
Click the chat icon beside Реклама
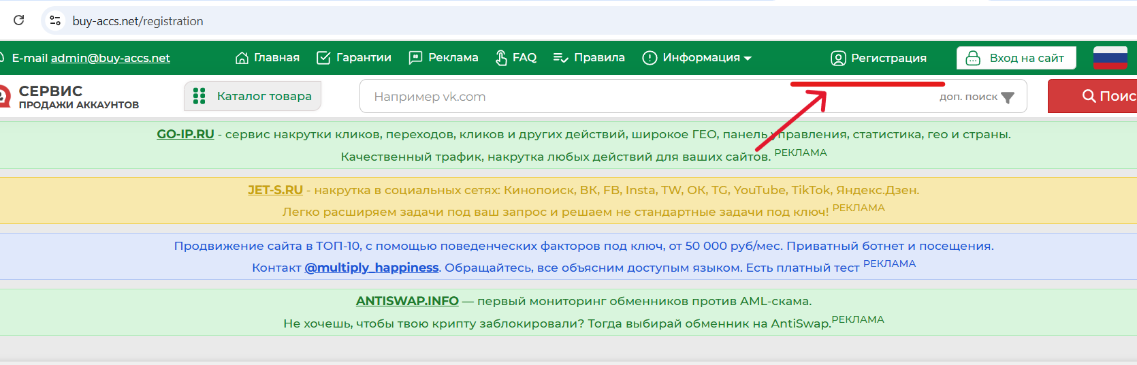coord(415,58)
